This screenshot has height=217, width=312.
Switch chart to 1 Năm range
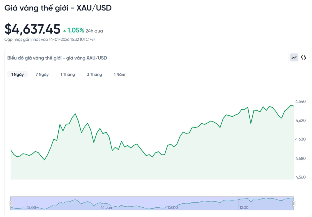(x=119, y=74)
